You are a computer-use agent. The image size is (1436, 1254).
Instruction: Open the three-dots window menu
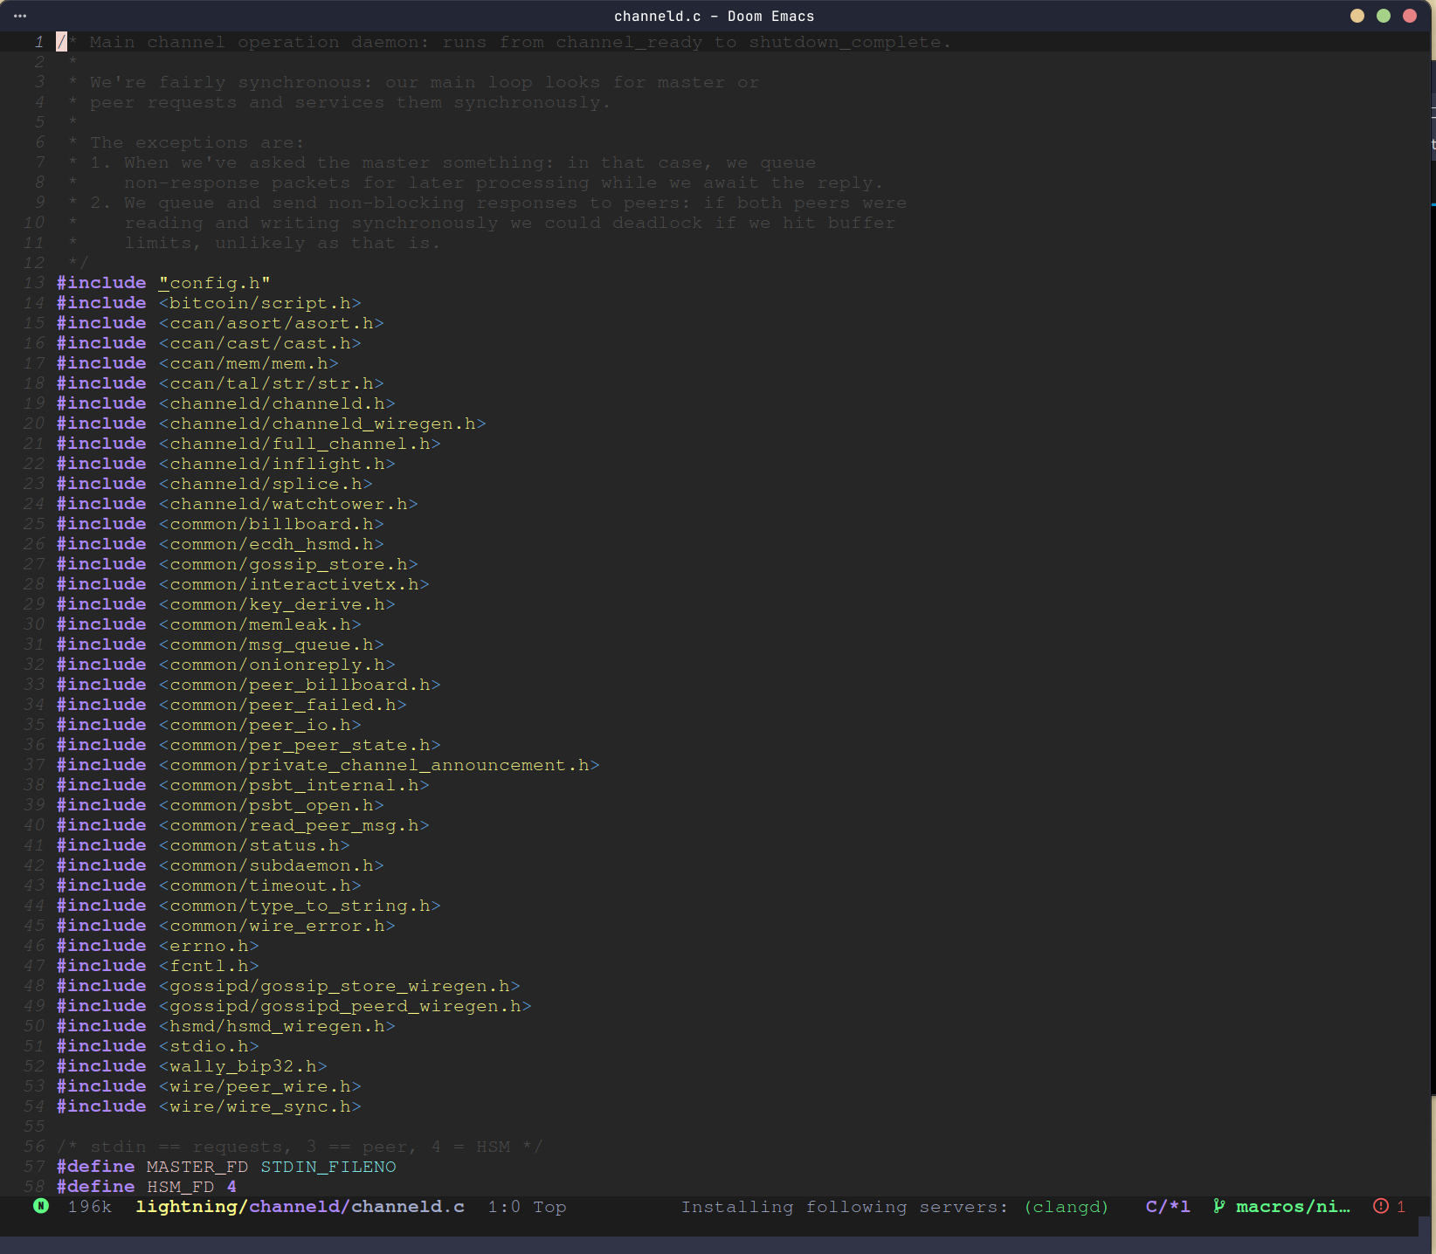(20, 16)
